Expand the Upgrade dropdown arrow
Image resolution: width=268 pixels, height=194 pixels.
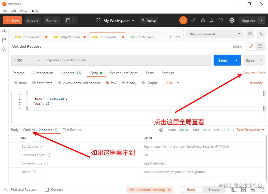pyautogui.click(x=262, y=20)
